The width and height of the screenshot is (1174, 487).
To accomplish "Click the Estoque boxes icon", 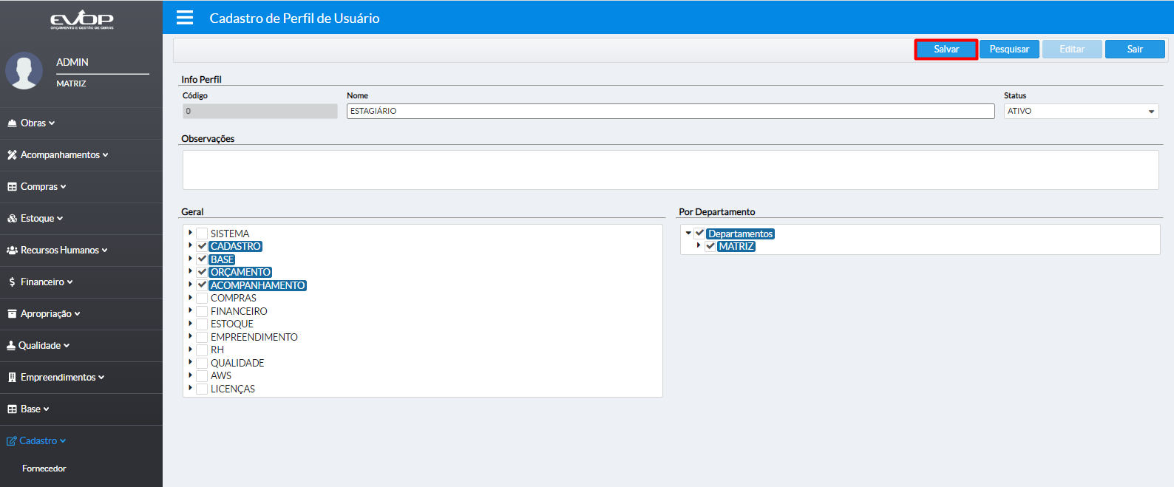I will 12,219.
